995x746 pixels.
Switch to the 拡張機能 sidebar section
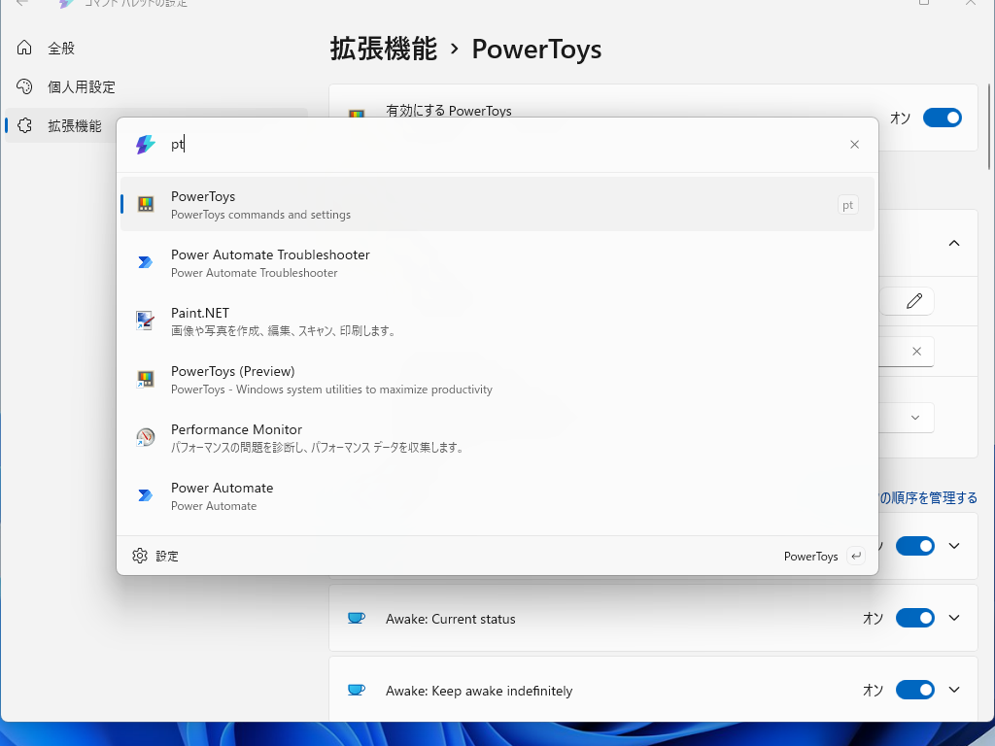pos(58,124)
